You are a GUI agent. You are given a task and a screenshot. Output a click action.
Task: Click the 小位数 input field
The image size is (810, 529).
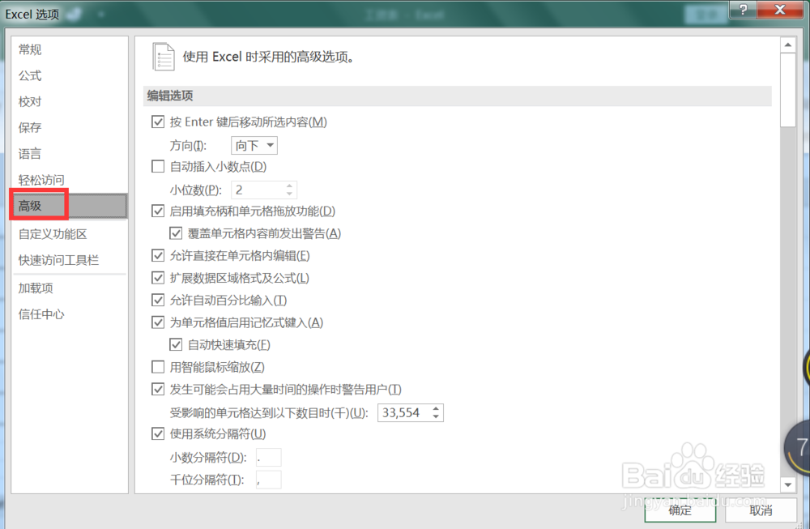pyautogui.click(x=258, y=190)
